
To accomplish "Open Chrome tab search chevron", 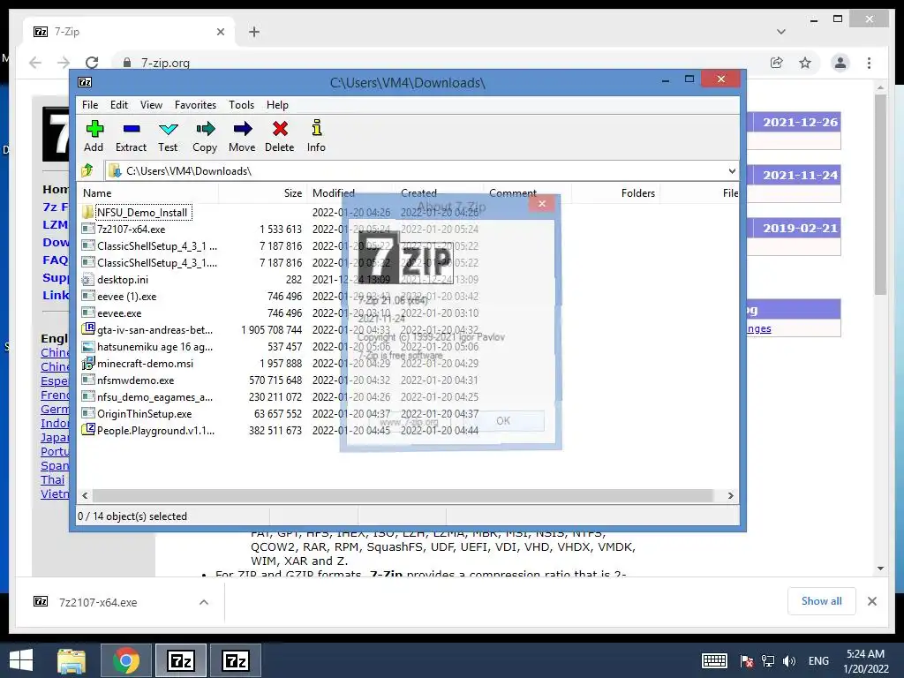I will click(x=781, y=32).
